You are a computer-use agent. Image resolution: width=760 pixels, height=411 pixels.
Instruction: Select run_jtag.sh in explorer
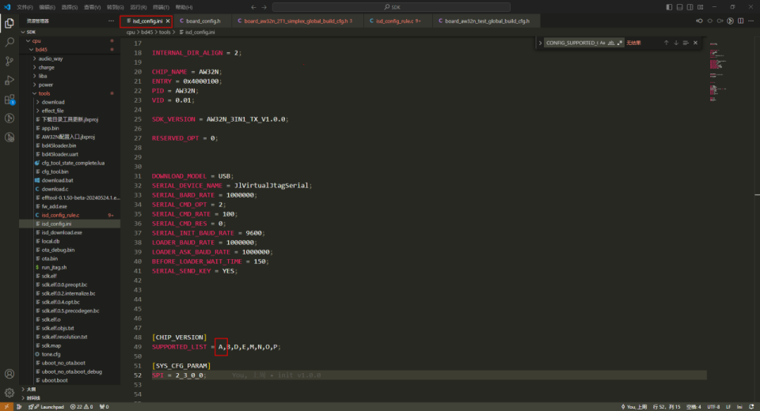pyautogui.click(x=70, y=267)
